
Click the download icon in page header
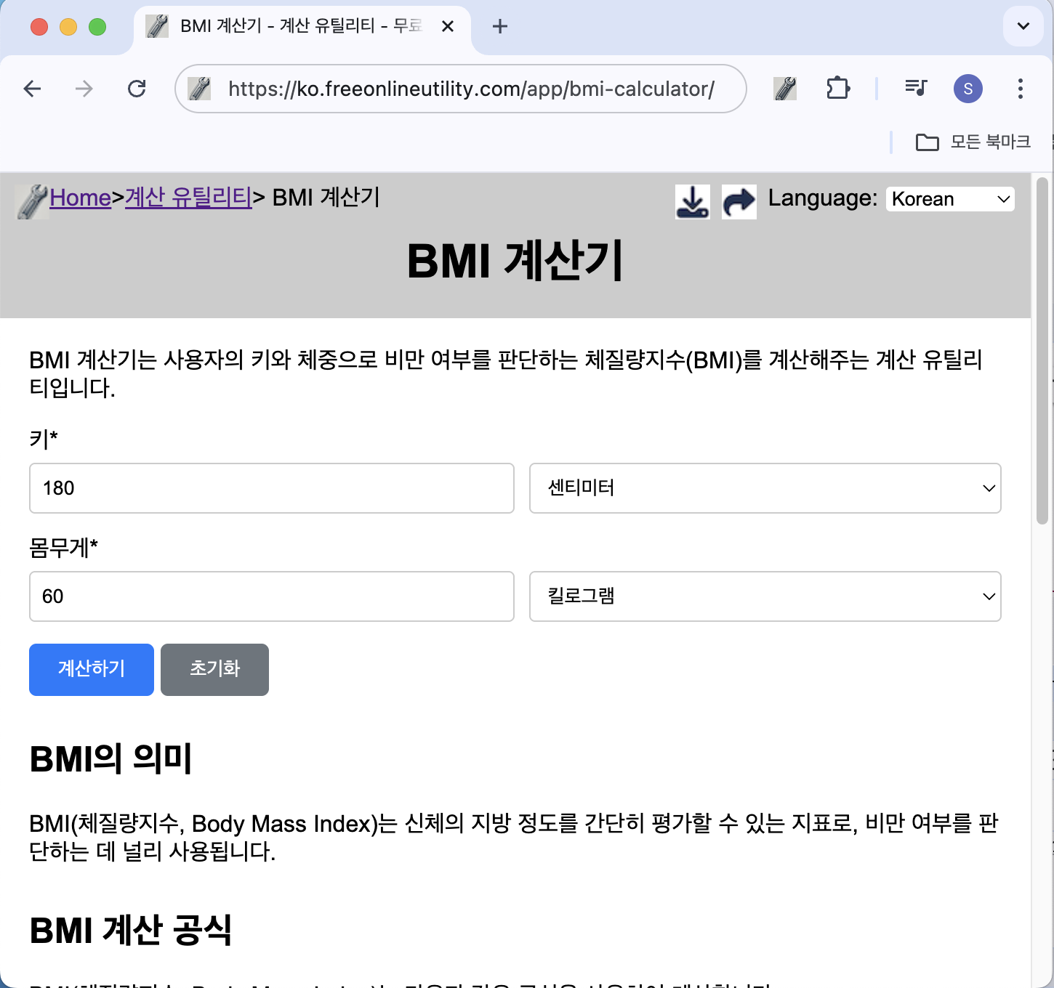point(693,201)
